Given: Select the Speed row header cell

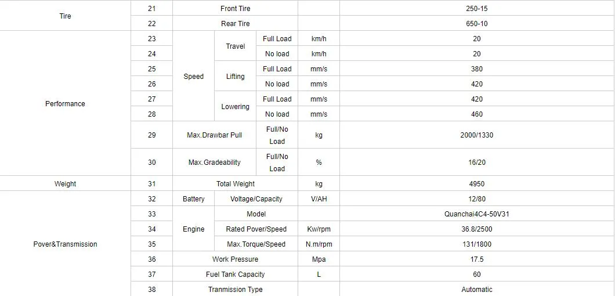Looking at the screenshot, I should [x=193, y=77].
